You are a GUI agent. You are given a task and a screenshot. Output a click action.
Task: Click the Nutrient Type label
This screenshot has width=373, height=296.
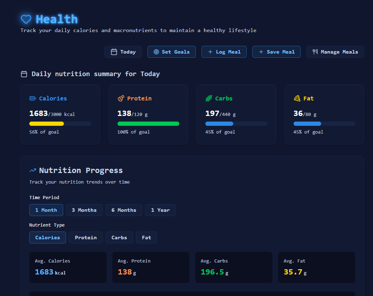coord(47,225)
